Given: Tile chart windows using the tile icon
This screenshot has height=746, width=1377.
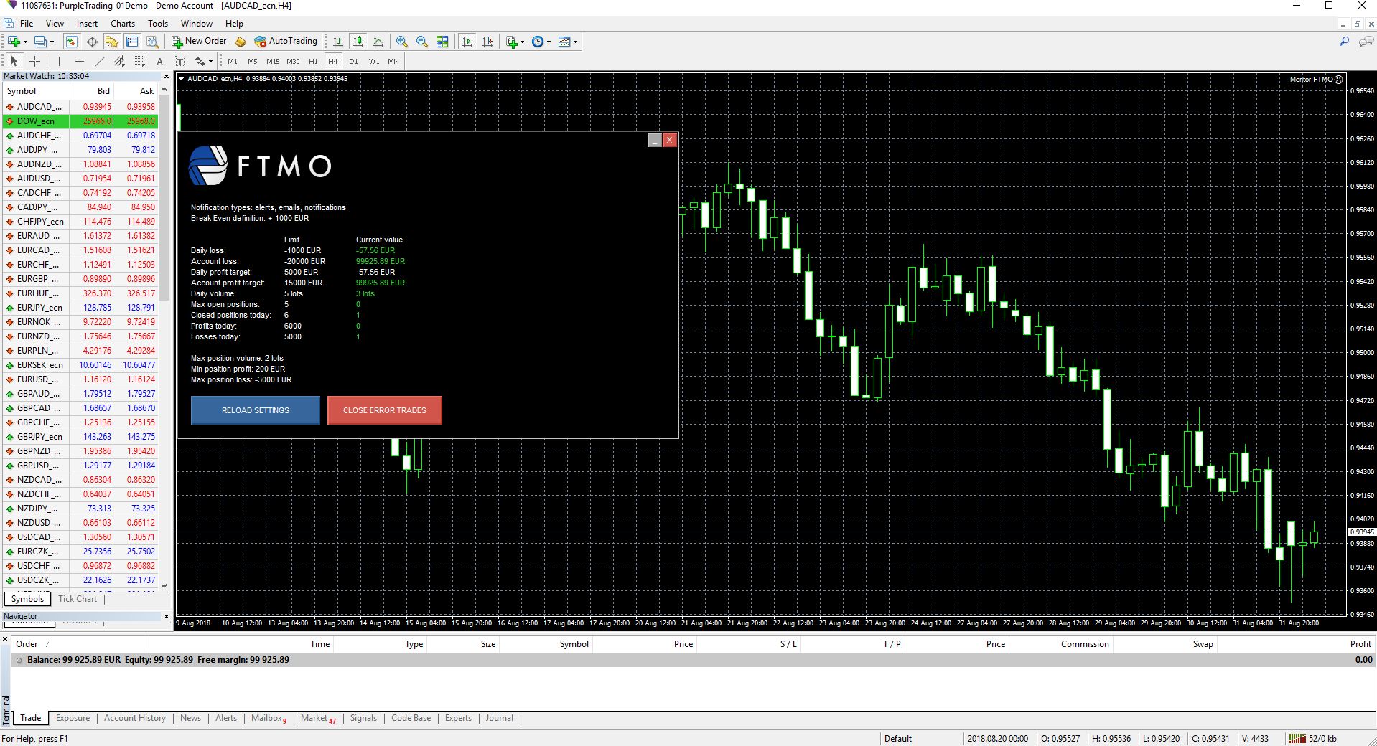Looking at the screenshot, I should point(442,42).
